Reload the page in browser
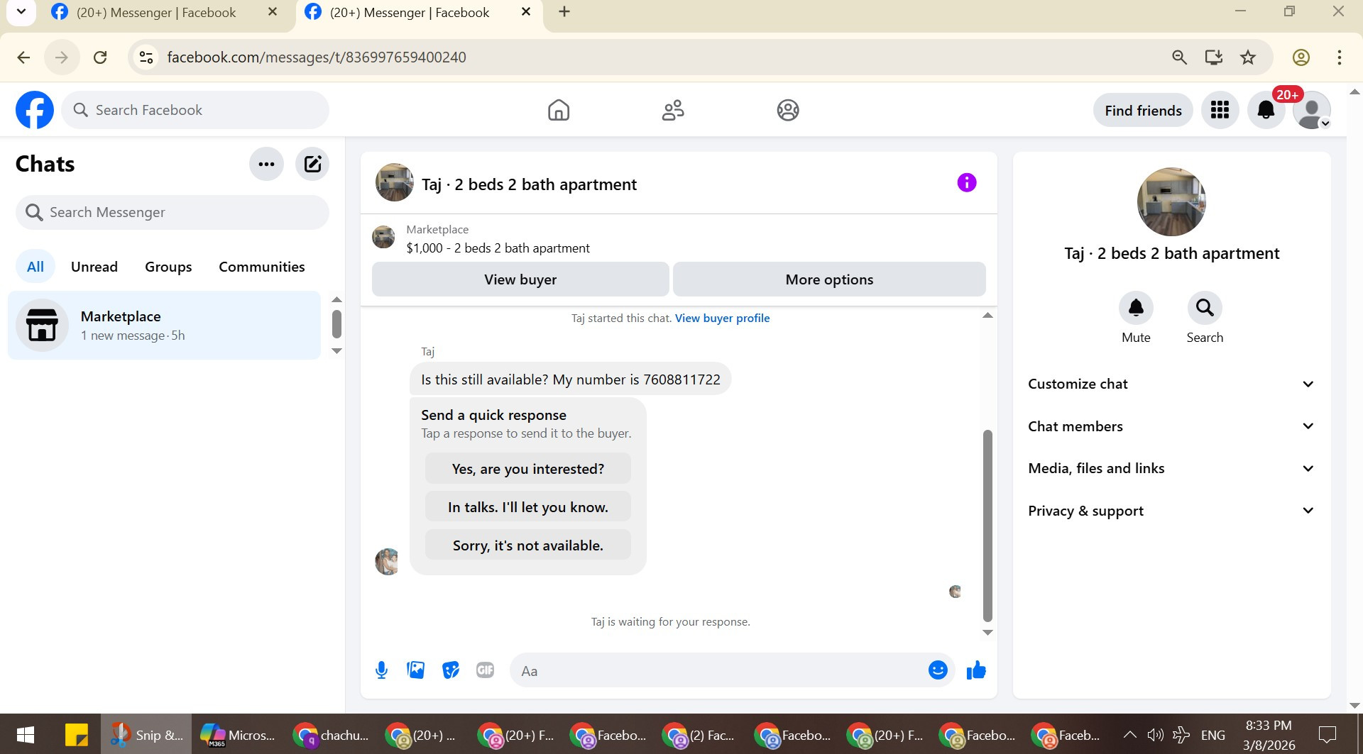This screenshot has height=754, width=1363. pyautogui.click(x=100, y=57)
